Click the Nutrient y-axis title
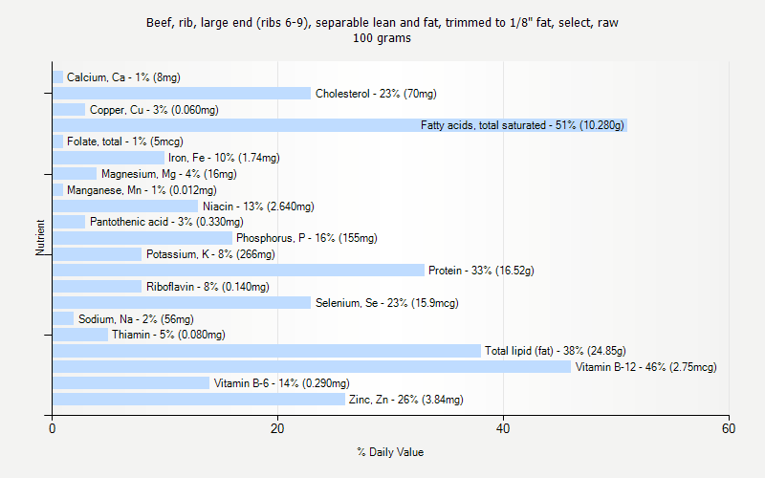 pos(41,238)
